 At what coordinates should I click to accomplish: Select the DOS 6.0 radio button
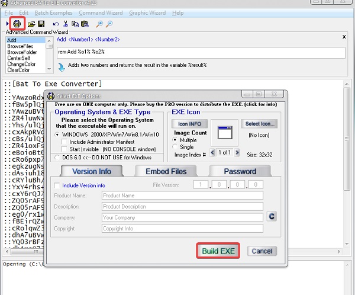pyautogui.click(x=56, y=158)
